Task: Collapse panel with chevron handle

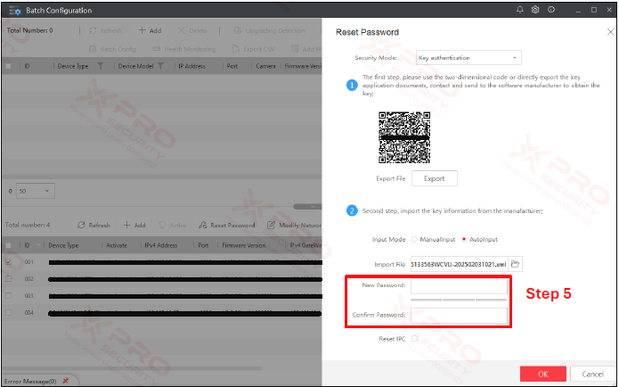Action: (308, 206)
